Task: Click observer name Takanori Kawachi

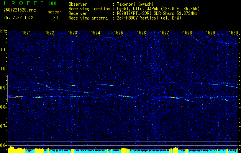Action: point(135,4)
